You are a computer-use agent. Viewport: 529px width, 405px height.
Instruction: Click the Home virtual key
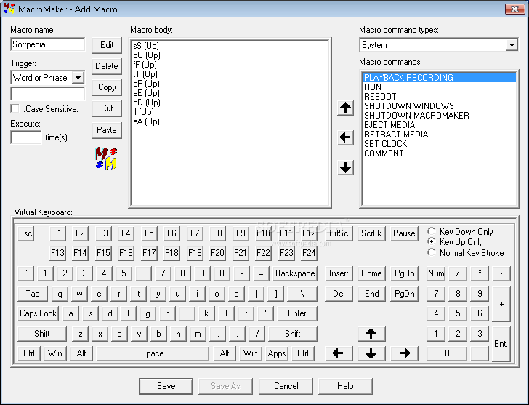click(x=371, y=273)
